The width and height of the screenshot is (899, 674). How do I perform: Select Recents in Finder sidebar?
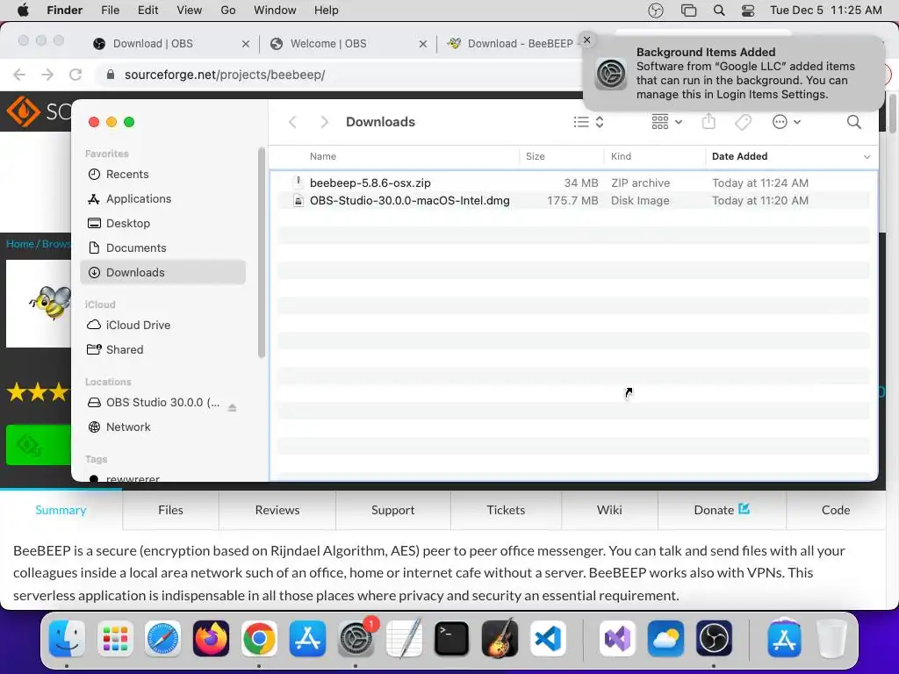point(163,175)
